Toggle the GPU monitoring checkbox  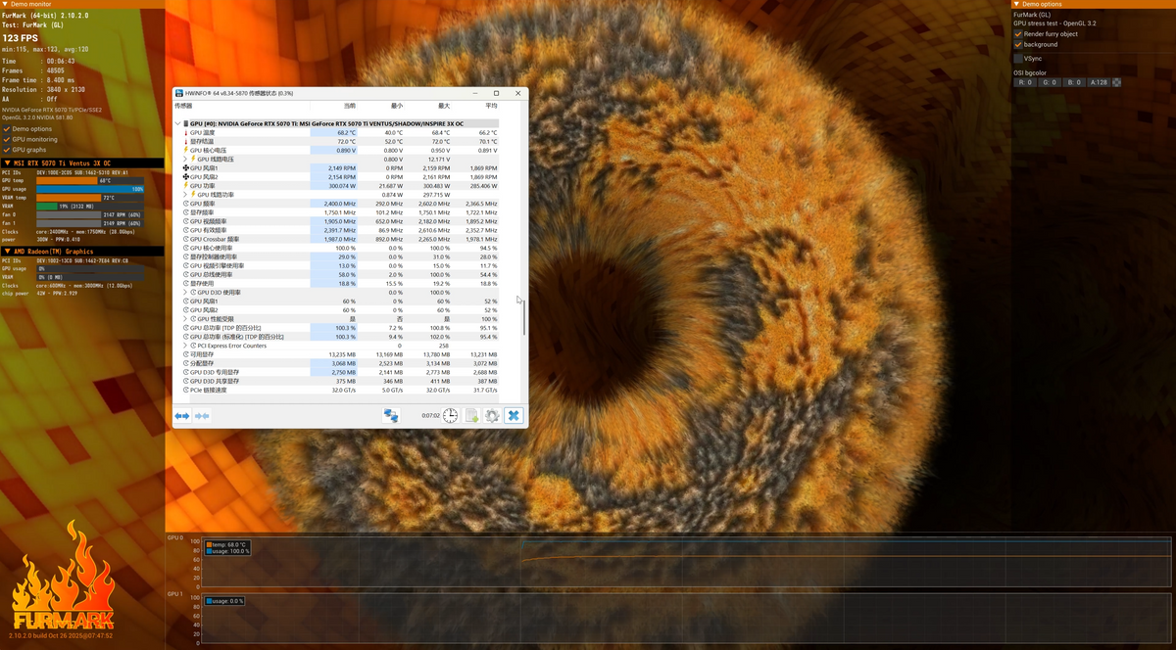[7, 140]
